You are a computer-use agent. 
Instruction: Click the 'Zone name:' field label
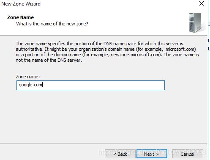coord(28,77)
